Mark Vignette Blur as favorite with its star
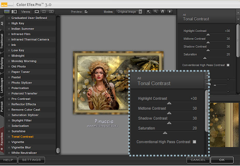The height and width of the screenshot is (166, 240). [9, 148]
